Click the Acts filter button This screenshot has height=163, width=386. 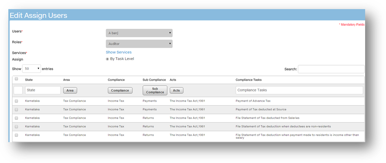click(176, 90)
